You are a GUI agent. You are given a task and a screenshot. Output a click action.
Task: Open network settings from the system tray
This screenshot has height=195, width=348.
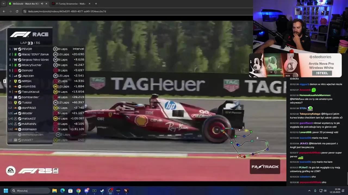[321, 191]
